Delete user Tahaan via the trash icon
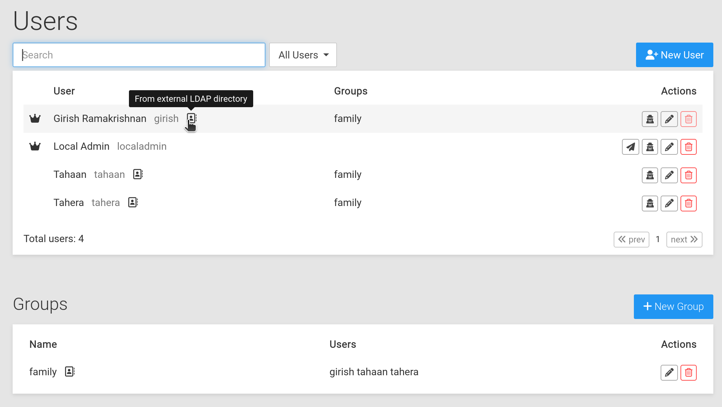The height and width of the screenshot is (407, 722). 688,175
